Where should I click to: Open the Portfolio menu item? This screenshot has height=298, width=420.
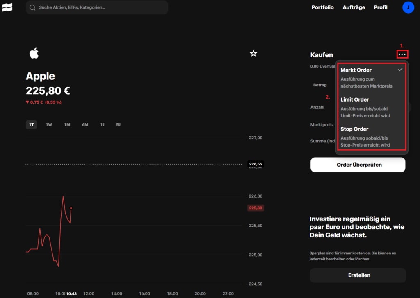pos(322,7)
